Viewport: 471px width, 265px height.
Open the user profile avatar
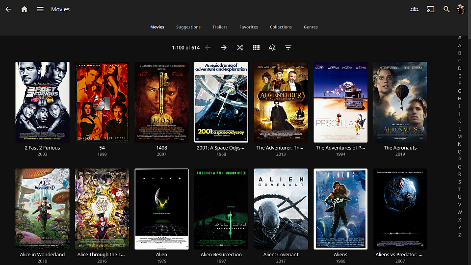[x=461, y=9]
